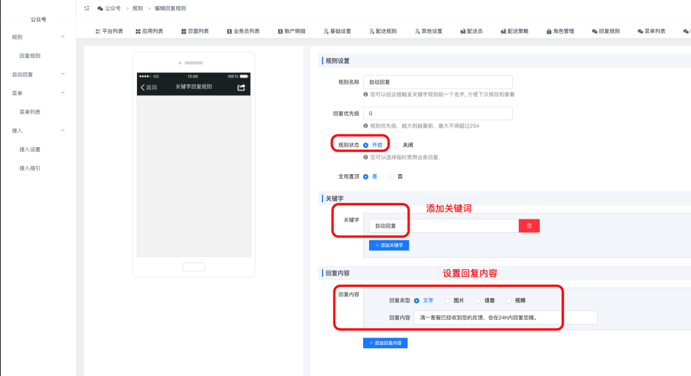
Task: Click the phone preview home button
Action: coord(194,267)
